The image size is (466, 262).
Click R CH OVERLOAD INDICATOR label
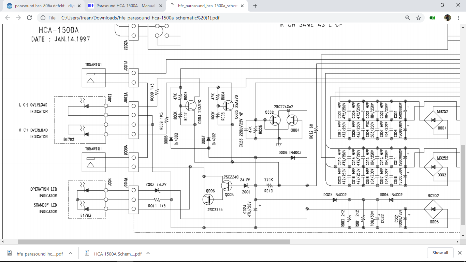point(33,133)
